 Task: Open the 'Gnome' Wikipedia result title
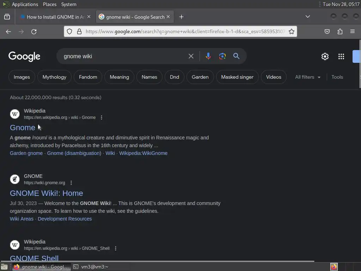coord(23,128)
